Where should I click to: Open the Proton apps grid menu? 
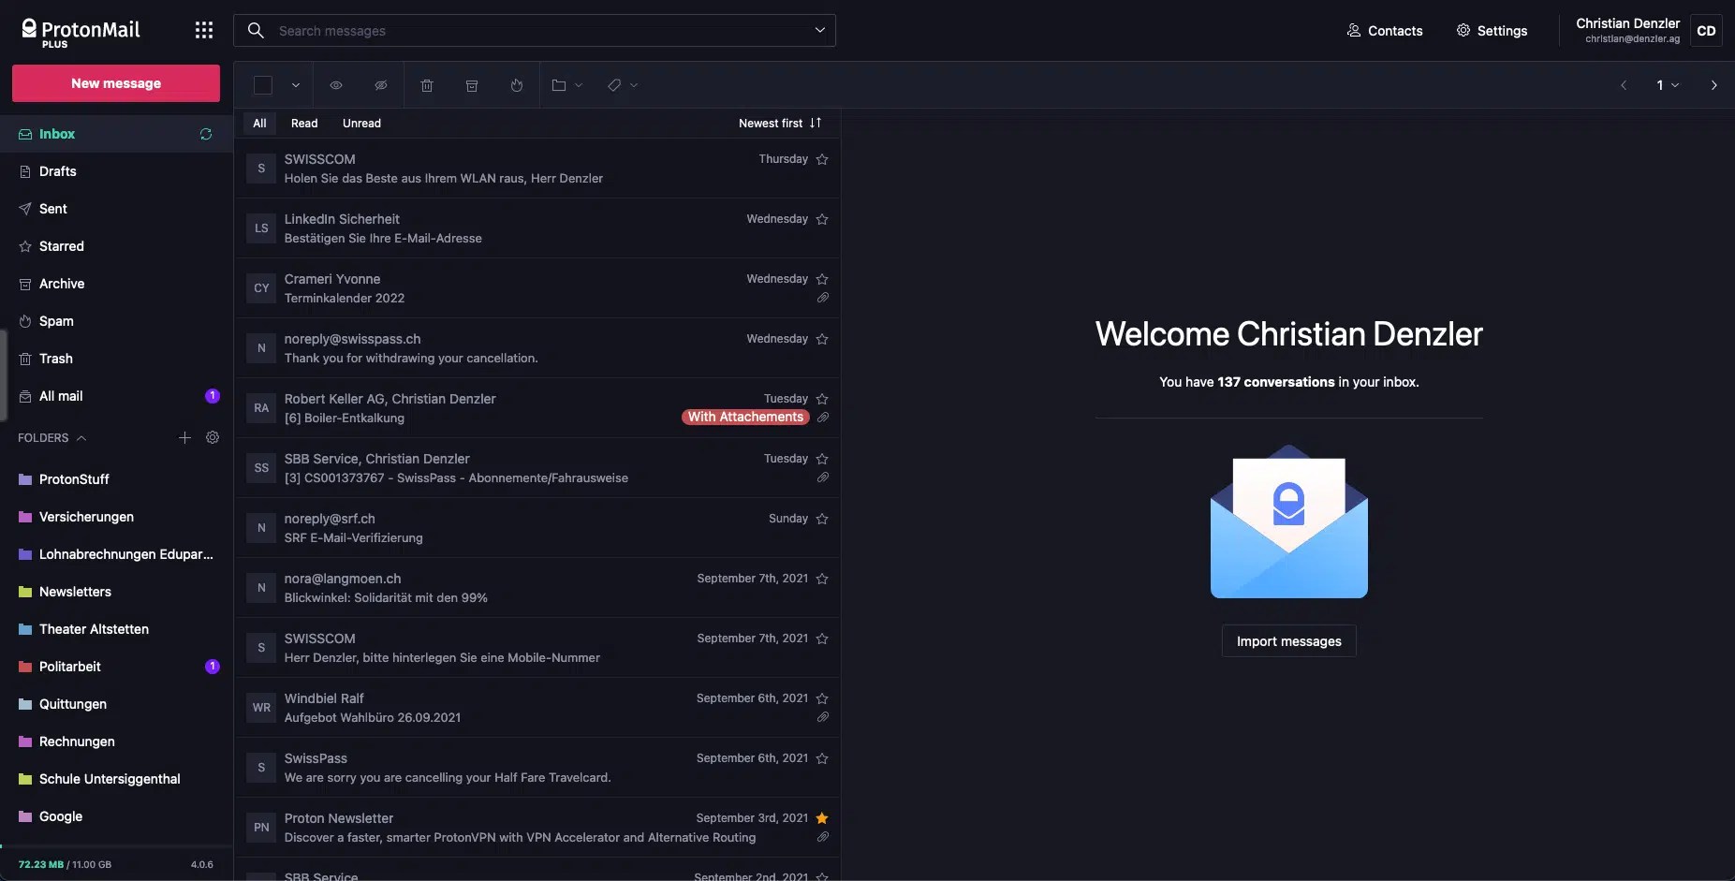pyautogui.click(x=204, y=30)
